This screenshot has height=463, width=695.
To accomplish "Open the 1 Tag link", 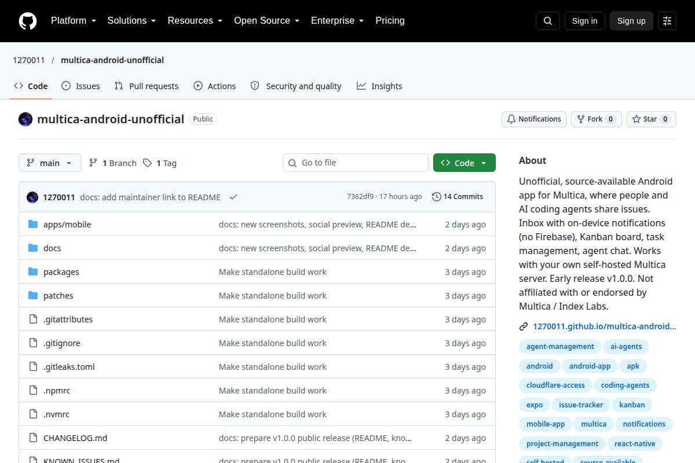I will click(x=160, y=163).
